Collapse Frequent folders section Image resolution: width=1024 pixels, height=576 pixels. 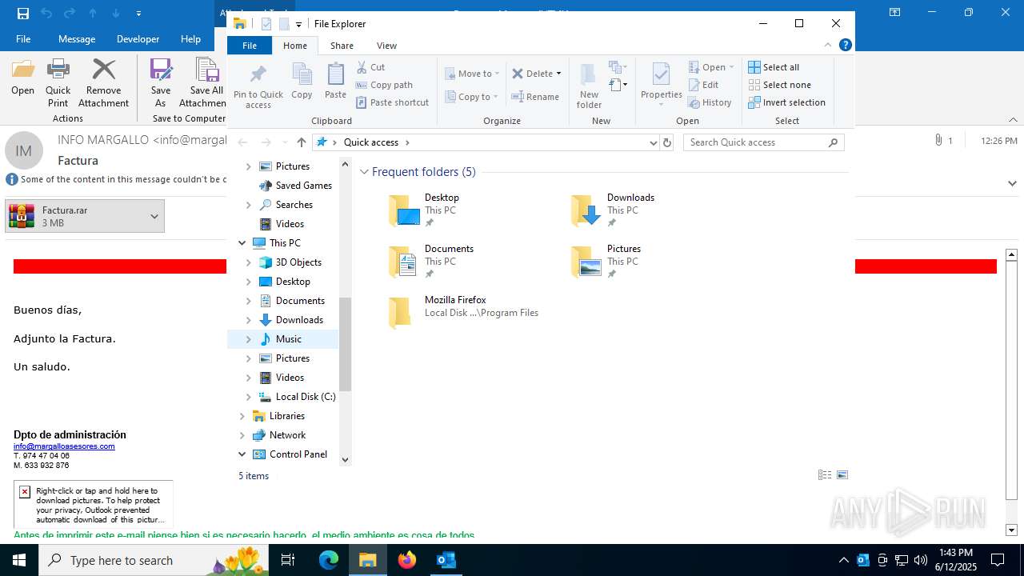(364, 172)
